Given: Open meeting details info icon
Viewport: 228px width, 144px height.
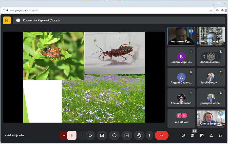Looking at the screenshot, I should click(183, 135).
